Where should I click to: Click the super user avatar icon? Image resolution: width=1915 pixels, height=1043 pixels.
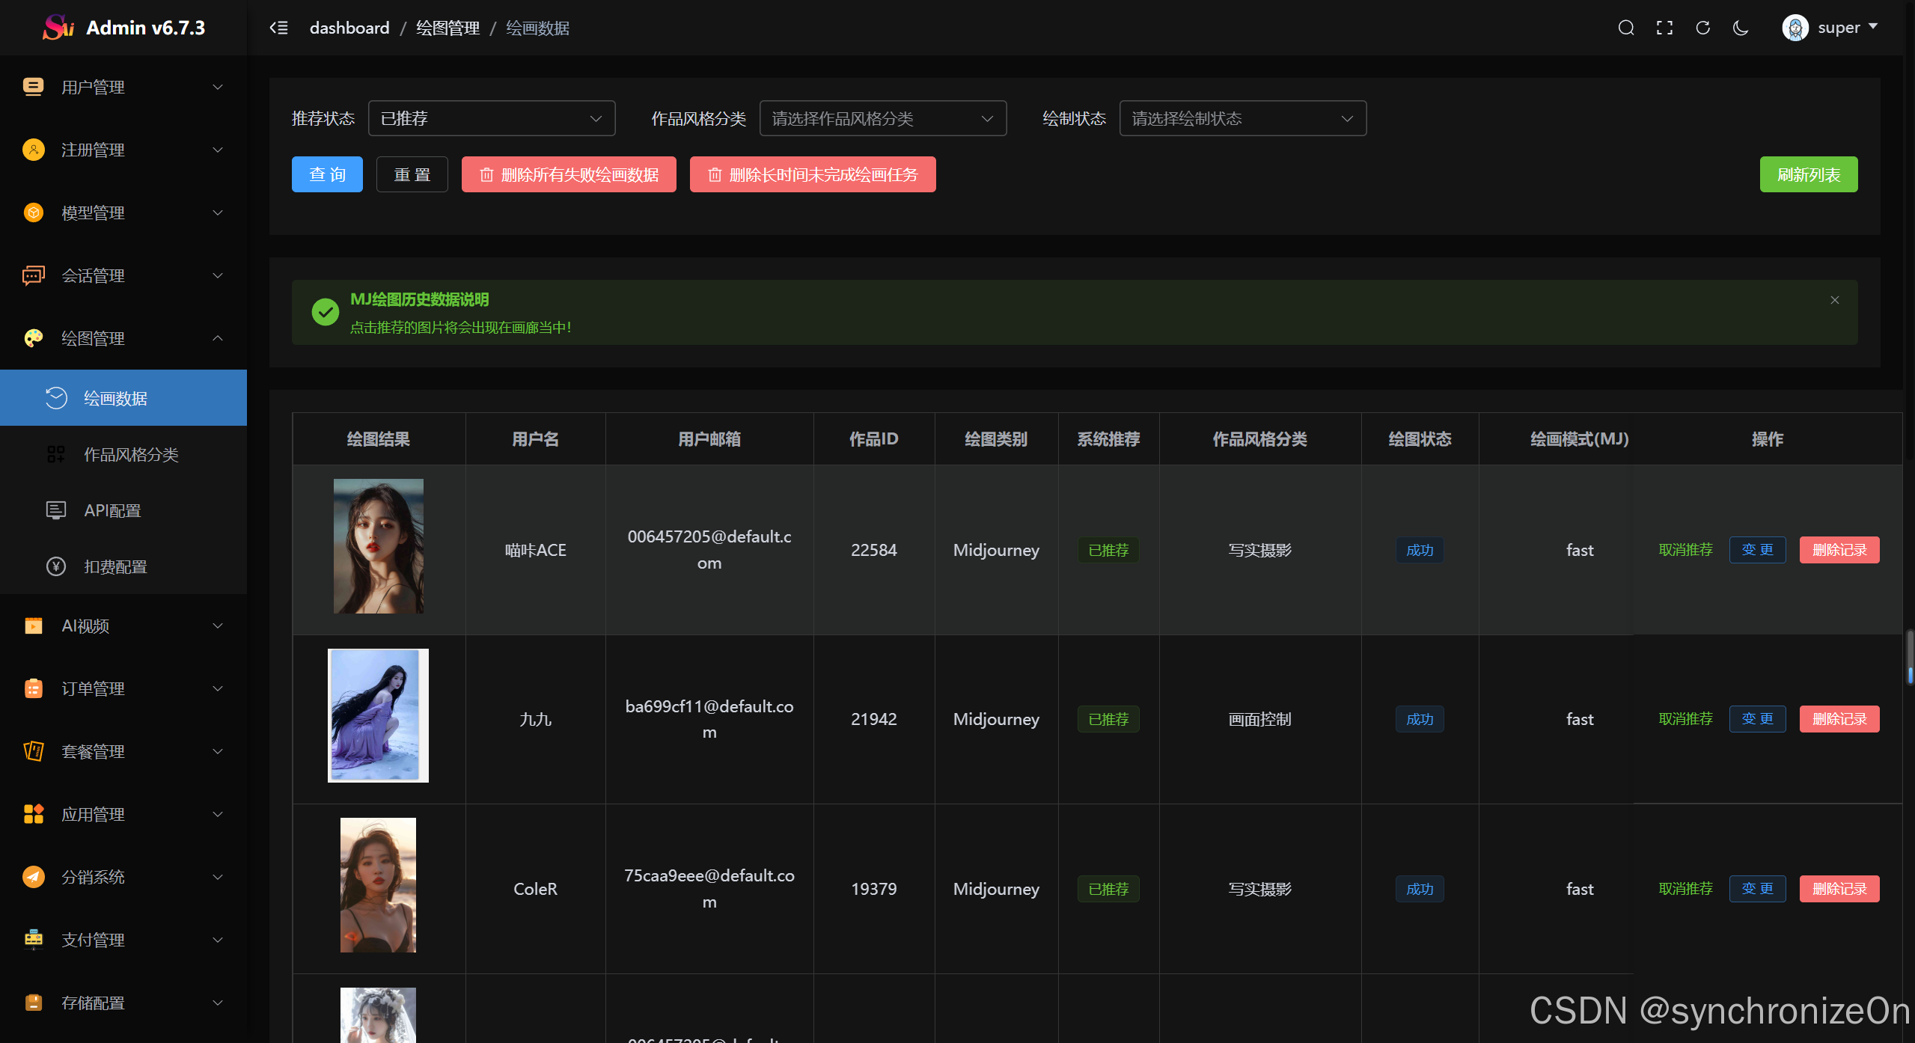point(1795,28)
